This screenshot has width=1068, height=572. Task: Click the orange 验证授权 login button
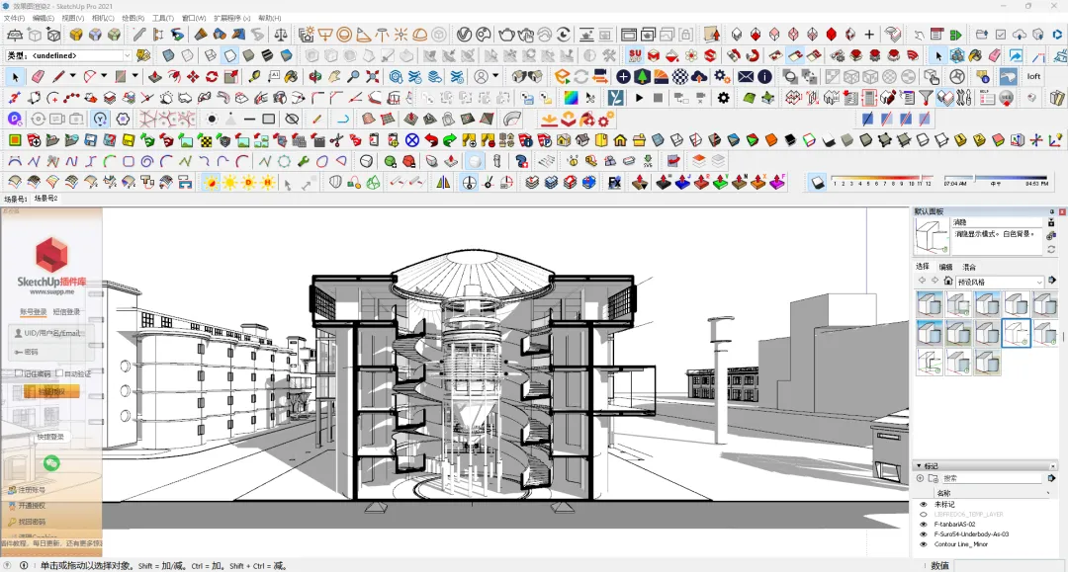point(51,392)
